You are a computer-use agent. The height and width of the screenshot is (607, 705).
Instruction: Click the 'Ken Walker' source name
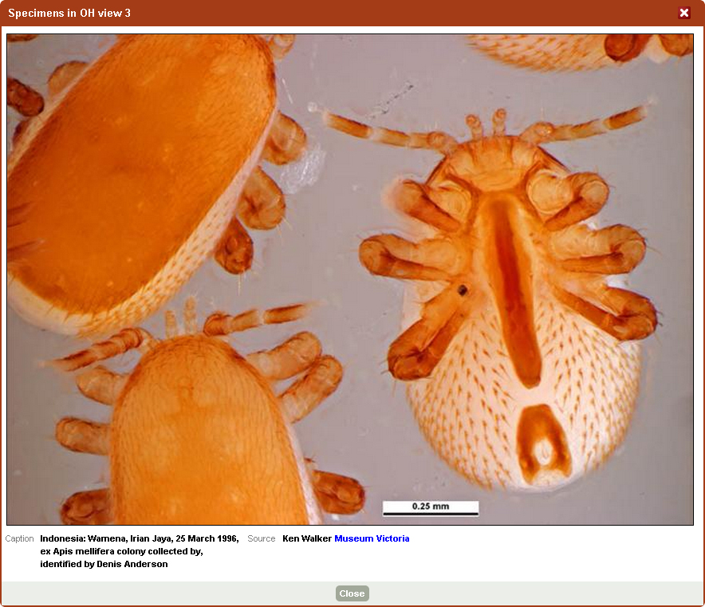point(306,538)
